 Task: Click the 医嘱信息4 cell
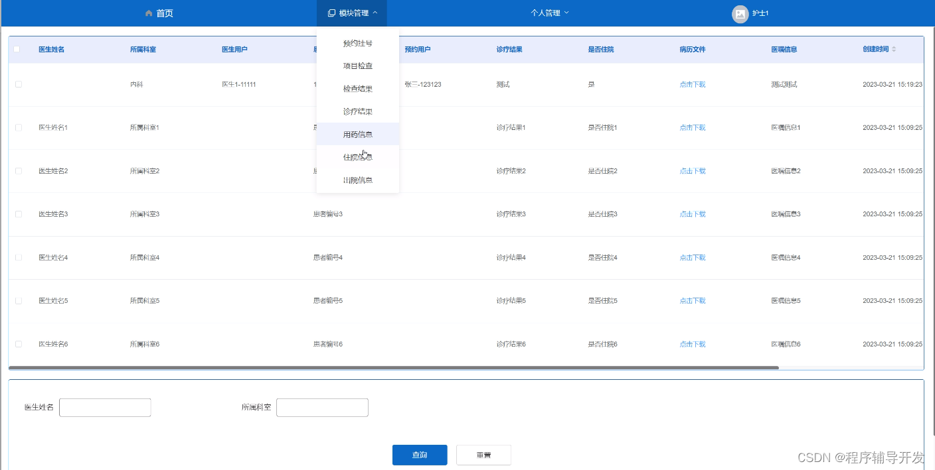(786, 257)
